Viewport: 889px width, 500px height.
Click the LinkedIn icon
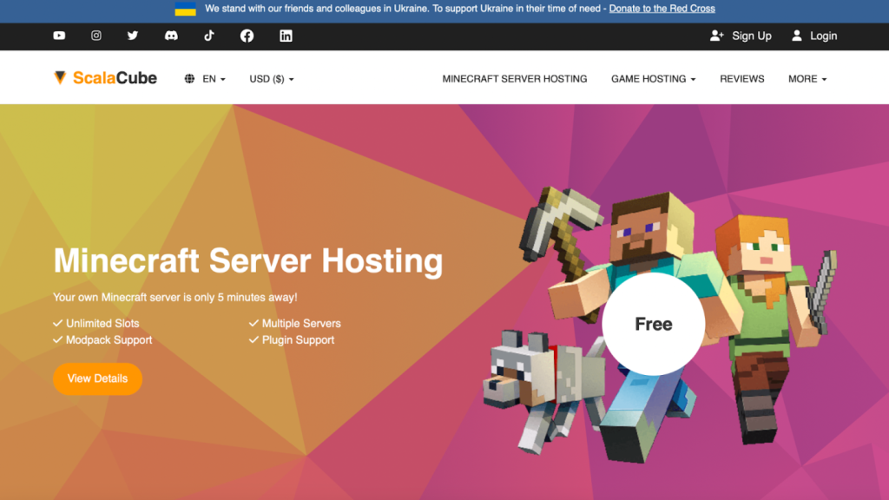click(x=286, y=36)
